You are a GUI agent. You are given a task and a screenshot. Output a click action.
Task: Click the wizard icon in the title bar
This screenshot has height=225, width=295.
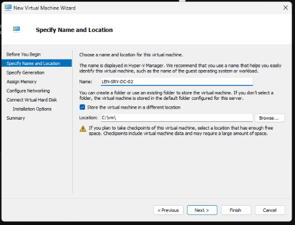point(8,8)
